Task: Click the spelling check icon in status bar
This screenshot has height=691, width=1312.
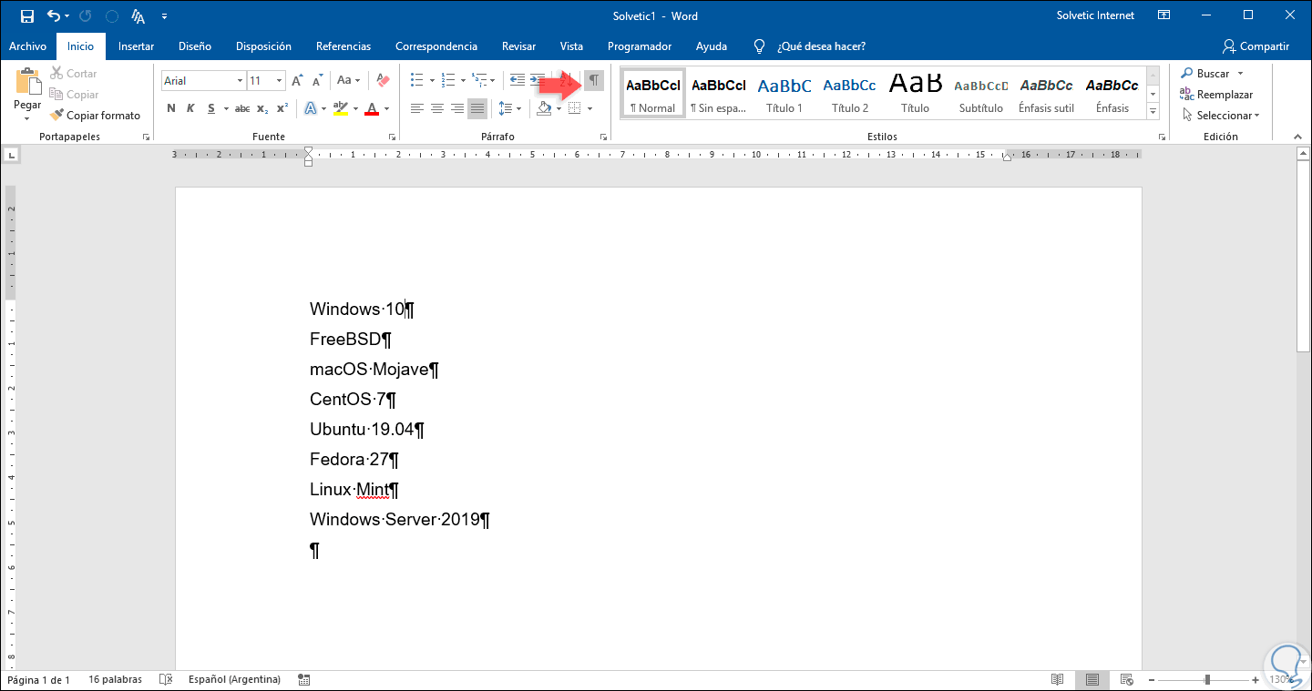Action: coord(165,680)
